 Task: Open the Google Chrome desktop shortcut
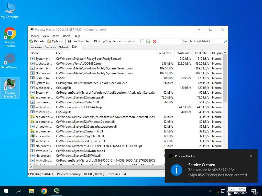(10, 37)
